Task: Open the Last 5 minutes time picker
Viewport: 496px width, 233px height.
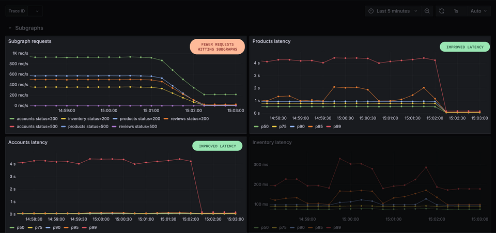Action: coord(393,11)
